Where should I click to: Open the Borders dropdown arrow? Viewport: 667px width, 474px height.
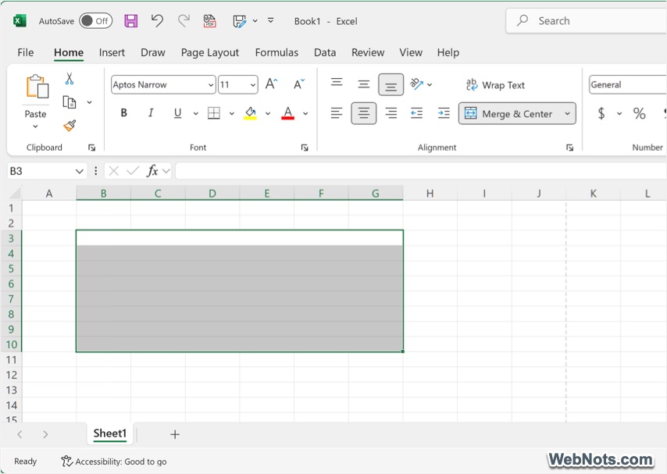click(x=232, y=113)
